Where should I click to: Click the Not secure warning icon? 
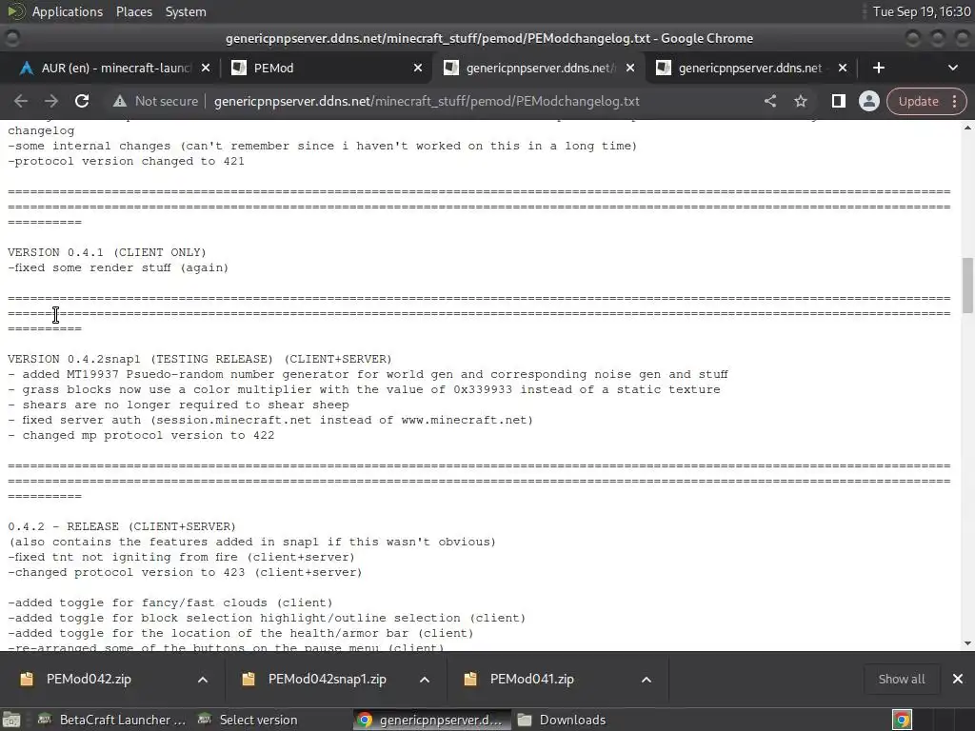pos(119,101)
